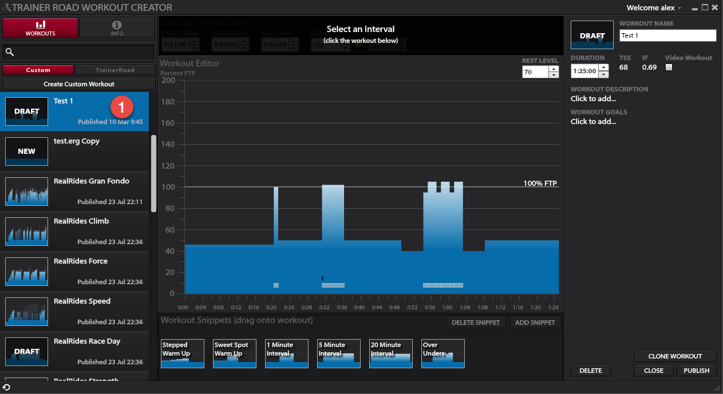Viewport: 723px width, 394px height.
Task: Click the Clone Workout button
Action: click(675, 356)
